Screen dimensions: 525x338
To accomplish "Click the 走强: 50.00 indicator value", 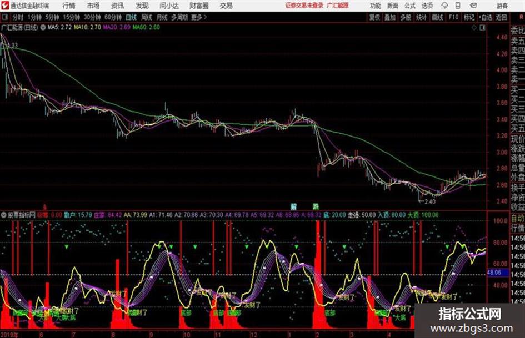I will pyautogui.click(x=362, y=215).
